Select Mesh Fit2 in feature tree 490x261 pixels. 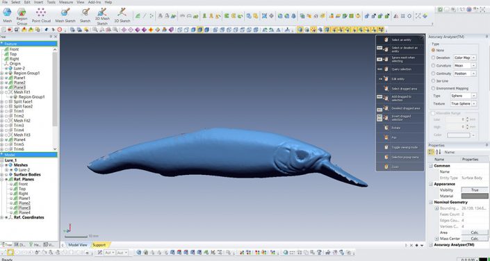pyautogui.click(x=22, y=121)
